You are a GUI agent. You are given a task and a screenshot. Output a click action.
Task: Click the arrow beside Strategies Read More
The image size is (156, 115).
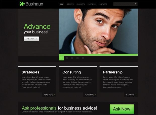(54, 95)
